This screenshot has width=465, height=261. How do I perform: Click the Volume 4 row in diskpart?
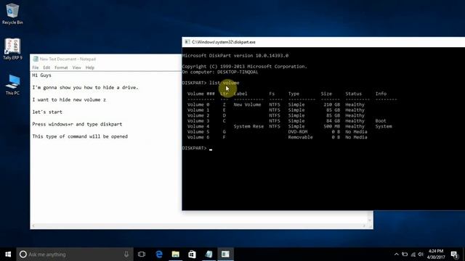click(289, 126)
